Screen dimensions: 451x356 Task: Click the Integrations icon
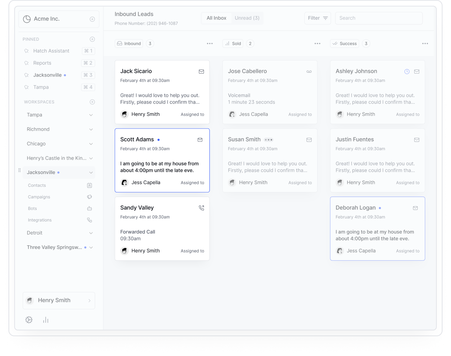point(89,220)
